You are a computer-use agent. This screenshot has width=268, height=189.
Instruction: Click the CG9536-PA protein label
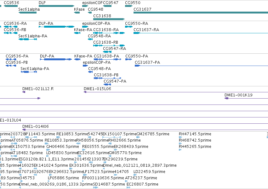pyautogui.click(x=17, y=56)
